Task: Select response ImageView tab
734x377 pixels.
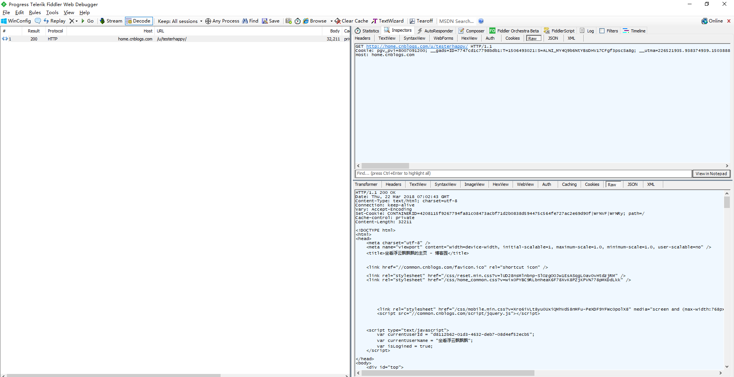Action: click(x=474, y=184)
